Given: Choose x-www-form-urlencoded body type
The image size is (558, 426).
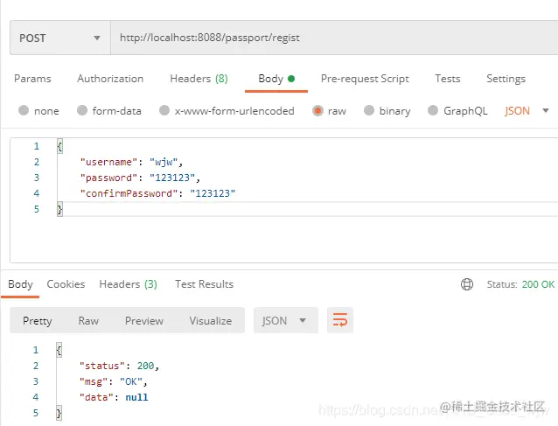Looking at the screenshot, I should [164, 111].
